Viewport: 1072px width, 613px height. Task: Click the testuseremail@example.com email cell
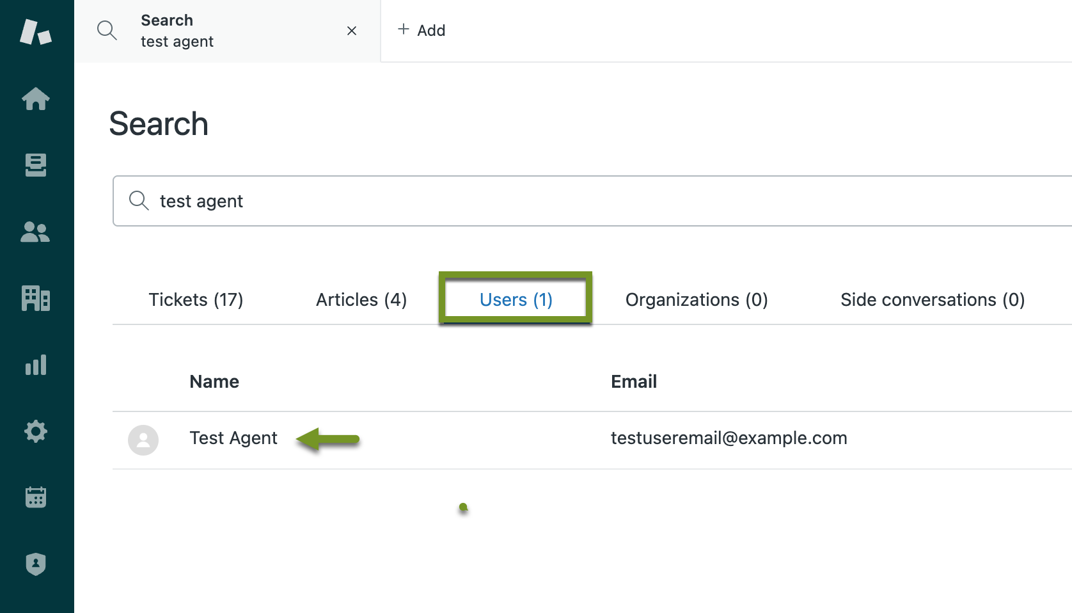729,438
